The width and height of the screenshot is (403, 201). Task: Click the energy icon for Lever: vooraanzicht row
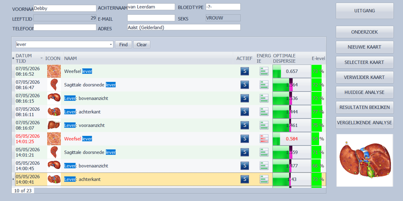[x=264, y=125]
